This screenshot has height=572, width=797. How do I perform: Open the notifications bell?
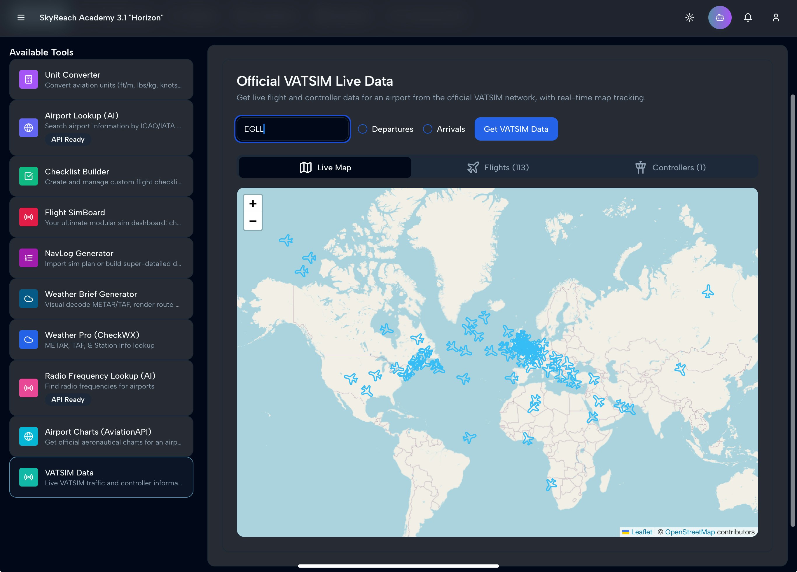coord(748,18)
